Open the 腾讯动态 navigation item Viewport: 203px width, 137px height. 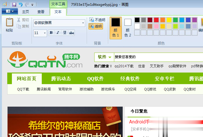pos(61,79)
